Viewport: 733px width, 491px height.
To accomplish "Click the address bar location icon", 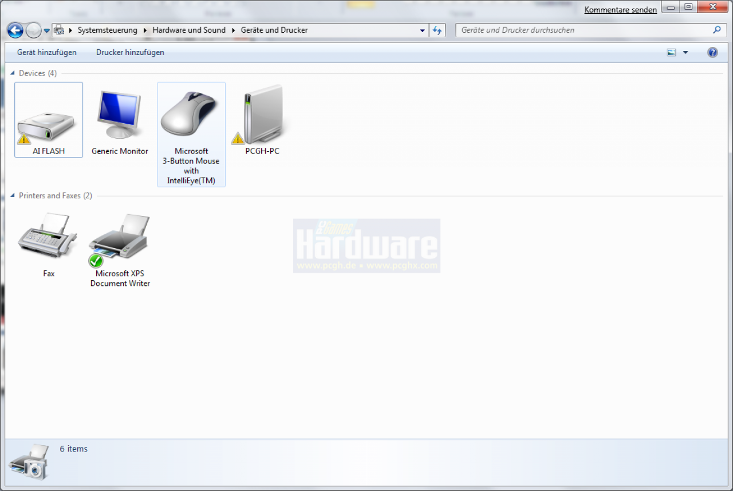I will click(x=59, y=30).
